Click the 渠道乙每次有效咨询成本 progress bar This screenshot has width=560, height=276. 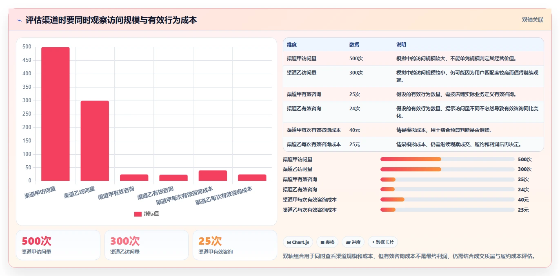pos(447,210)
